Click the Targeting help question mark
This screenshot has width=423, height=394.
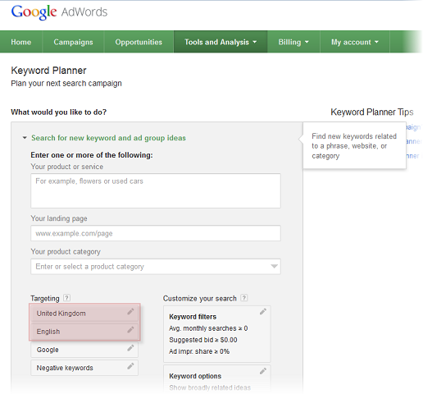tap(66, 298)
